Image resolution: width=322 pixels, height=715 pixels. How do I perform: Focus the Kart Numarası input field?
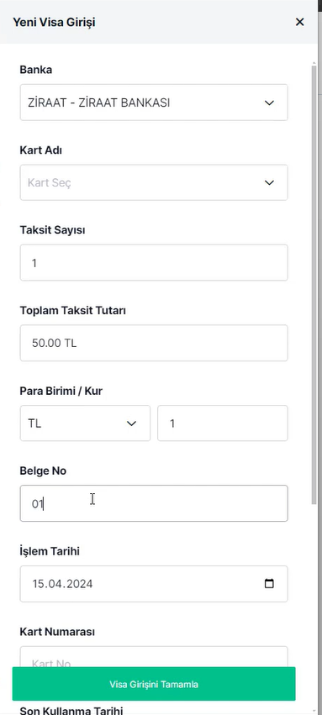click(x=154, y=657)
